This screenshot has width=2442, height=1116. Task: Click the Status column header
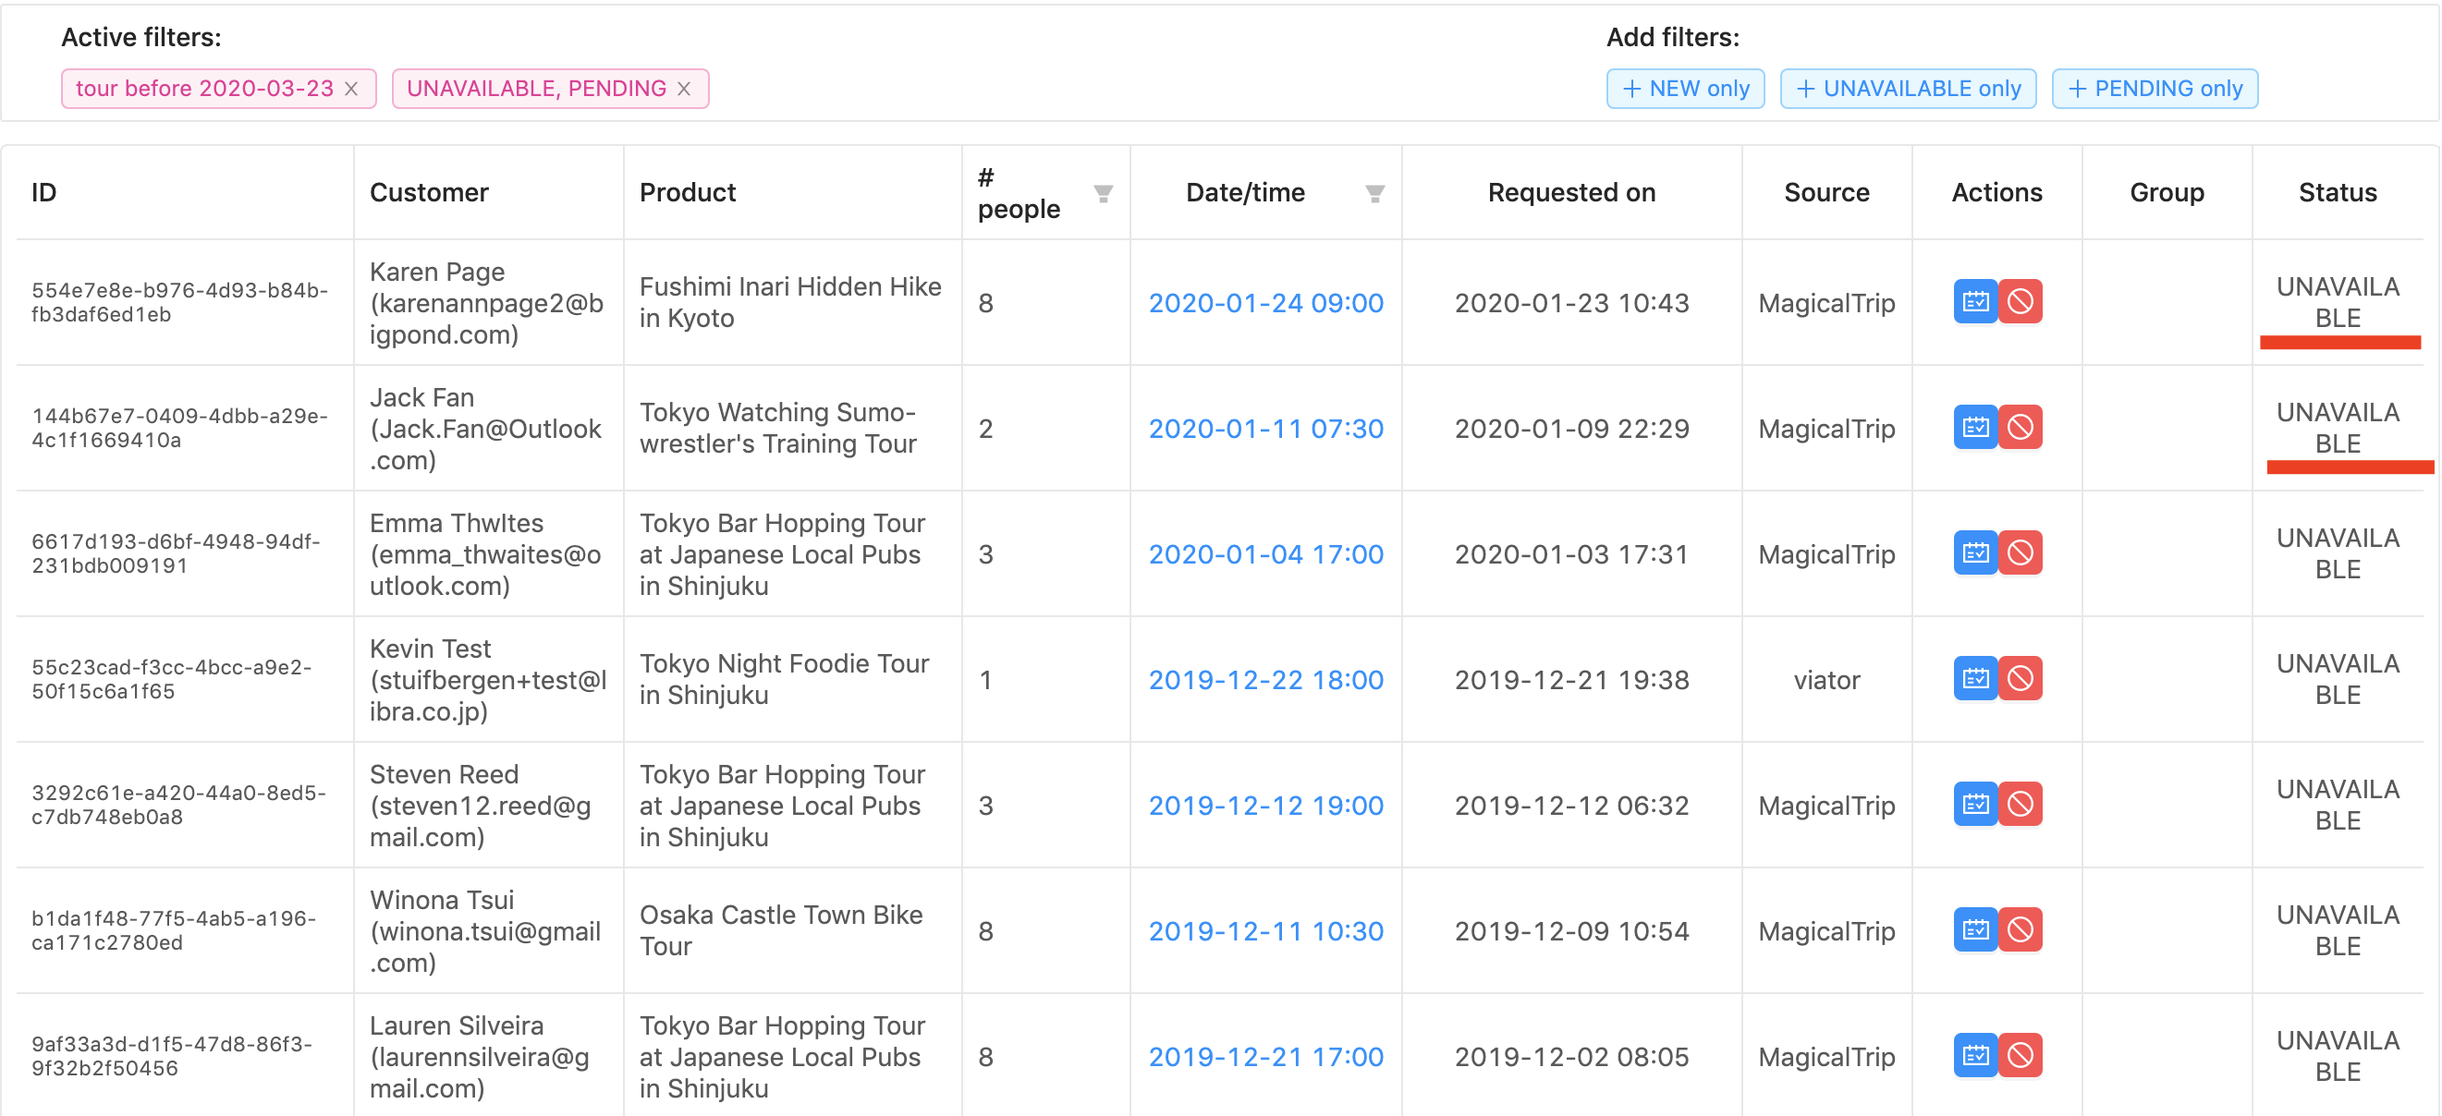(x=2337, y=192)
